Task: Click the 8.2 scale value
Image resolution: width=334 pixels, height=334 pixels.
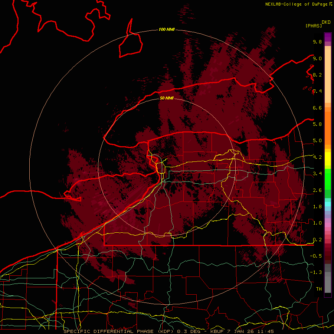Action: coord(317,75)
